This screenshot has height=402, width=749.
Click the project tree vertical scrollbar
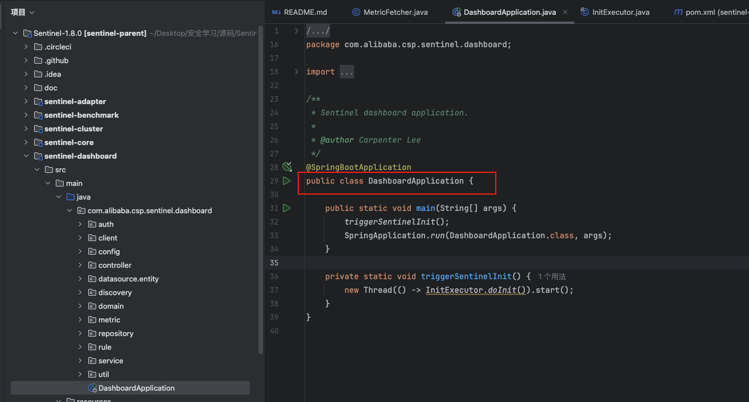click(261, 190)
